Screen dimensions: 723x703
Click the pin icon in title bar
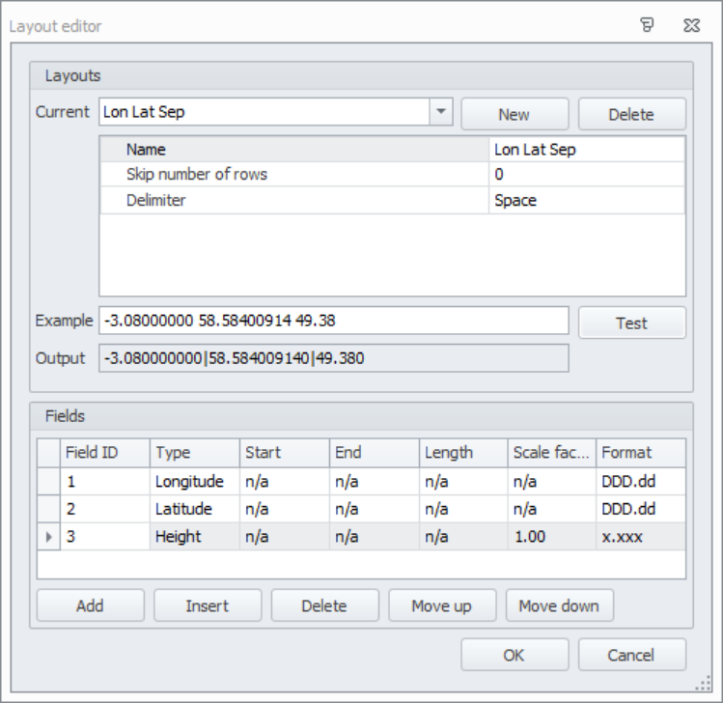click(x=649, y=26)
